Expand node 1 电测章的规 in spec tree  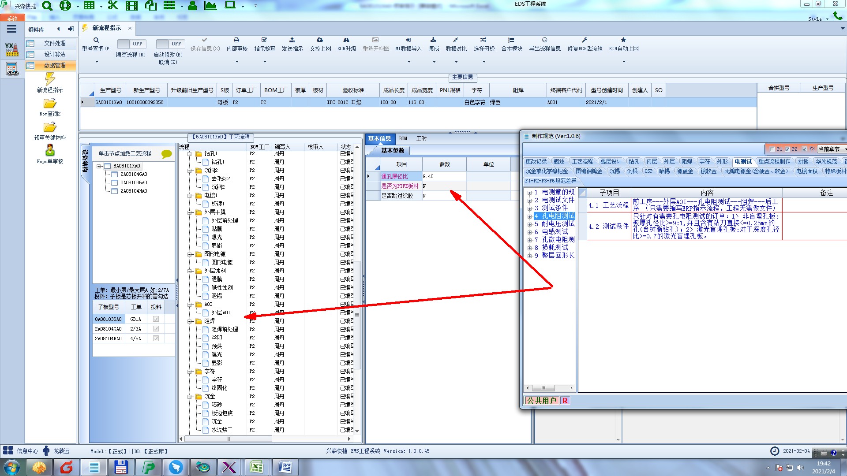(529, 193)
